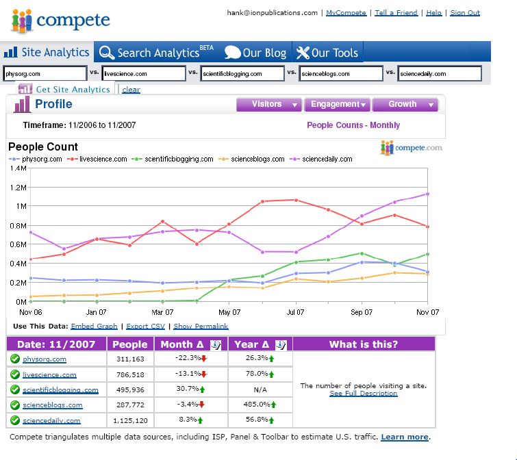Toggle the green checkmark for sciencedaily.com
517x460 pixels.
(x=14, y=420)
